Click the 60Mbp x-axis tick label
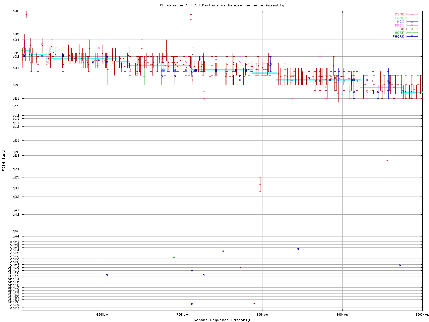 coord(102,314)
